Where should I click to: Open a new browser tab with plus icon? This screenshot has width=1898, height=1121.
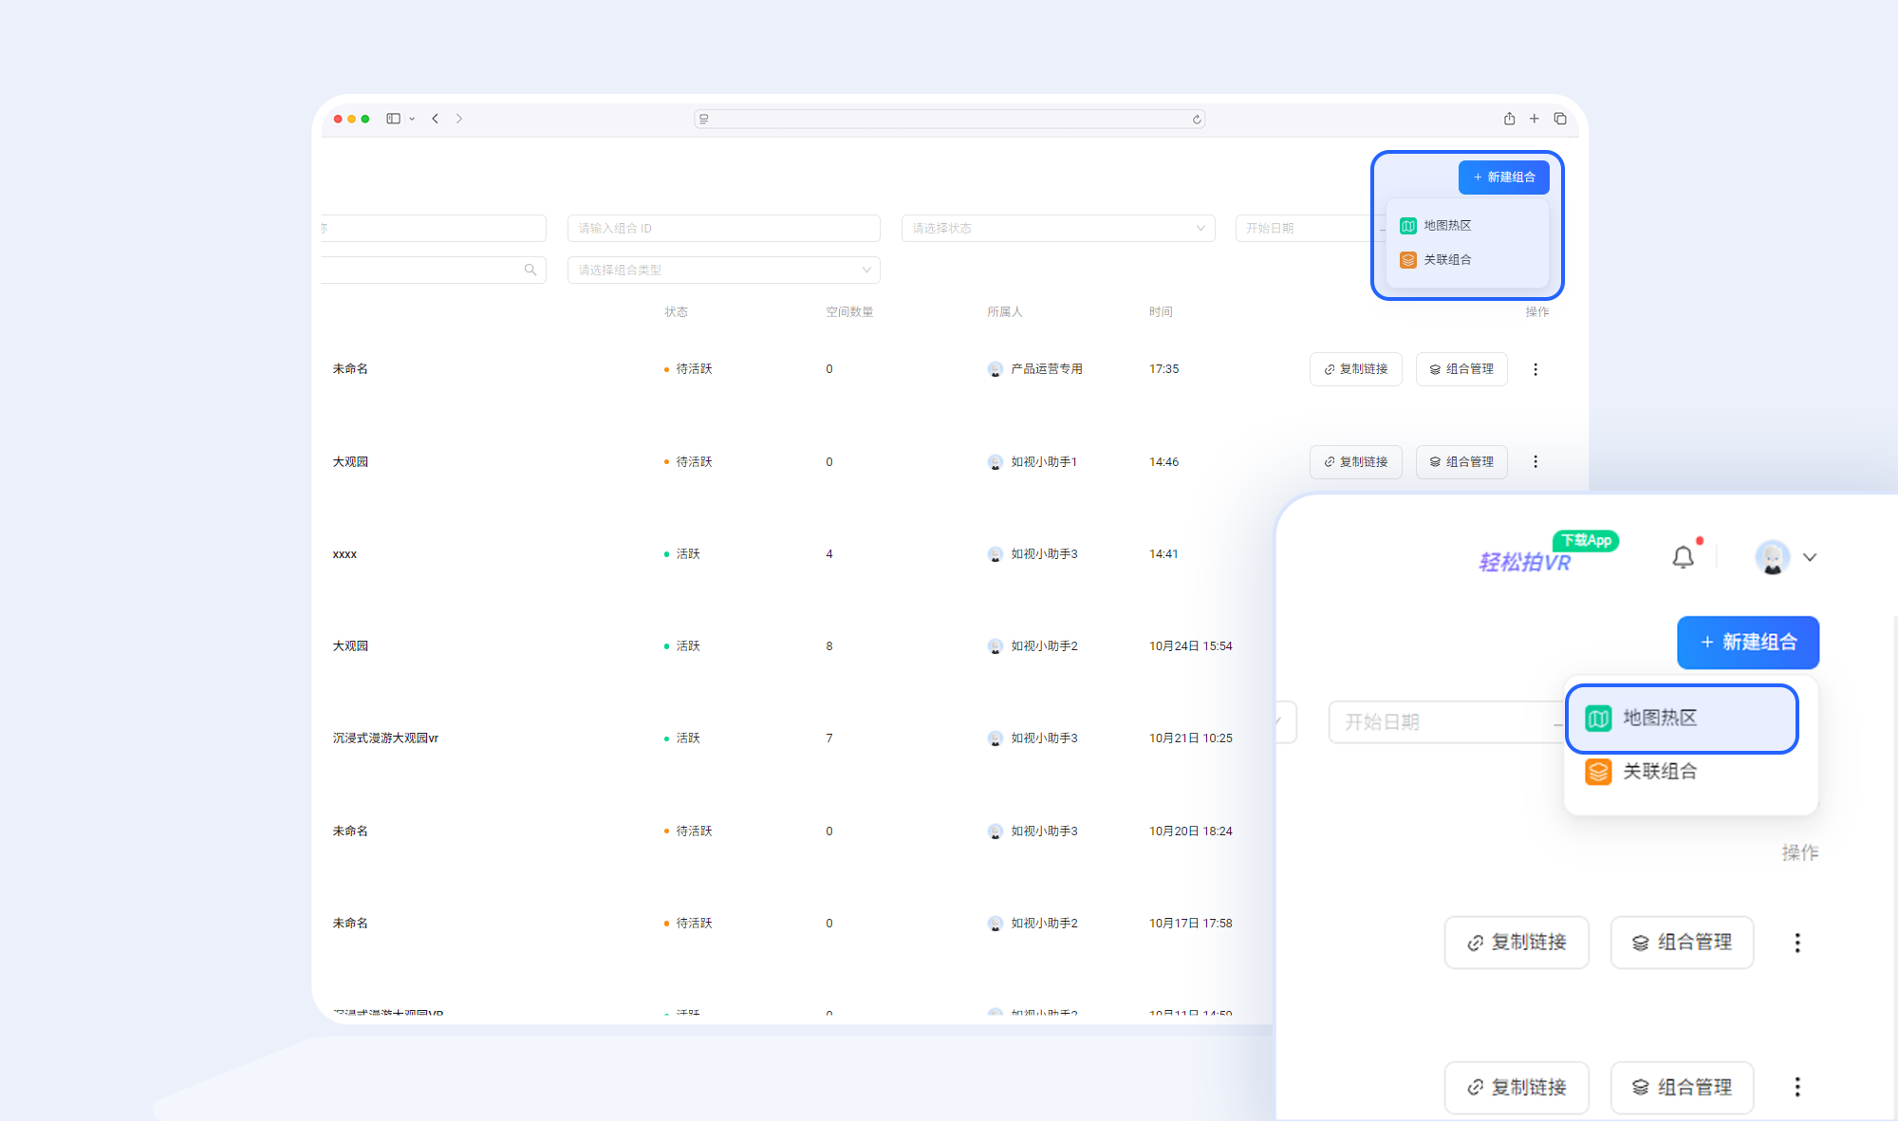click(1534, 119)
